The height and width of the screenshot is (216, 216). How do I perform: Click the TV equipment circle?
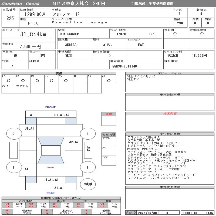[66, 80]
